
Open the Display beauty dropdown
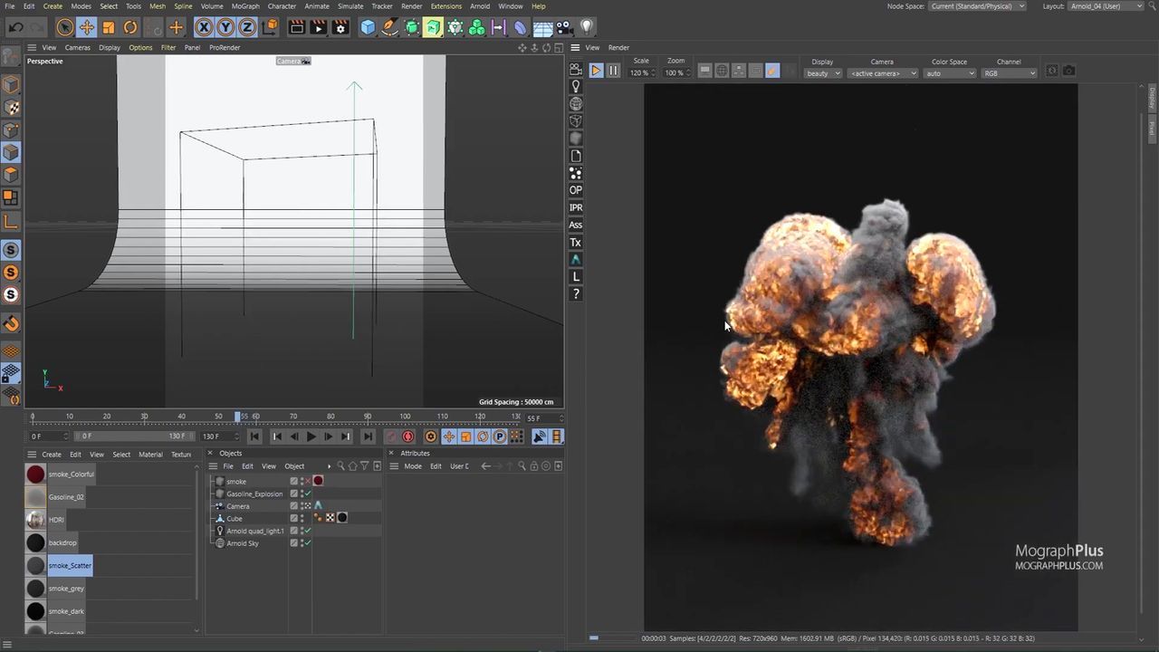point(822,73)
